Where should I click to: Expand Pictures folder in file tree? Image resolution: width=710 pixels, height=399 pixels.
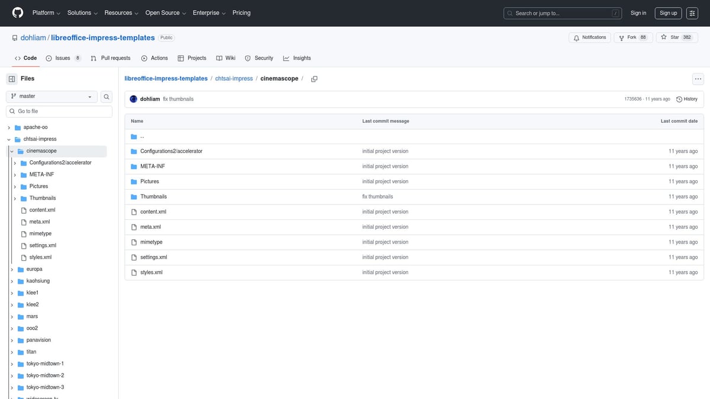pos(15,186)
